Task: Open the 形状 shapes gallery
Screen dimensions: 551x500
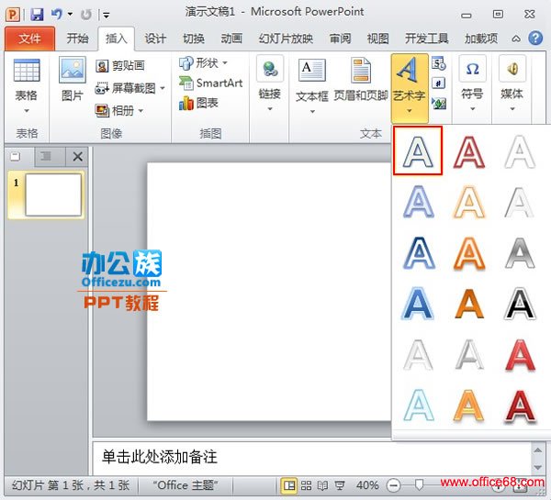Action: [203, 63]
